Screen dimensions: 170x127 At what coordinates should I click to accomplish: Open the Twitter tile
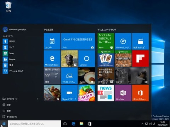tap(87, 76)
